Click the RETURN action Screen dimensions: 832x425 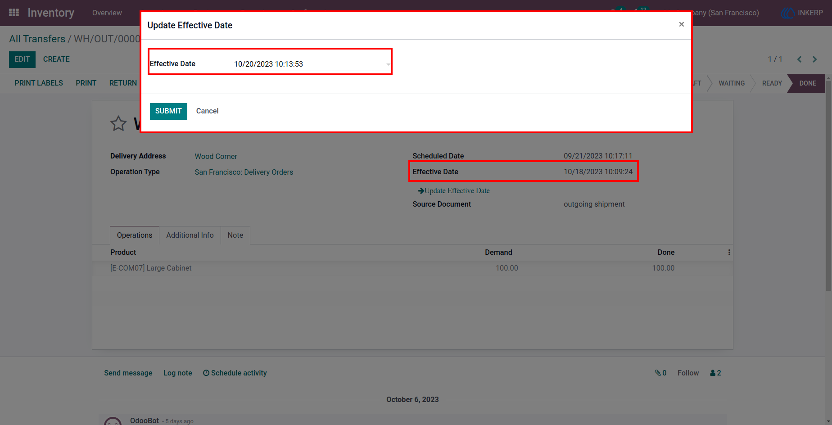point(123,83)
